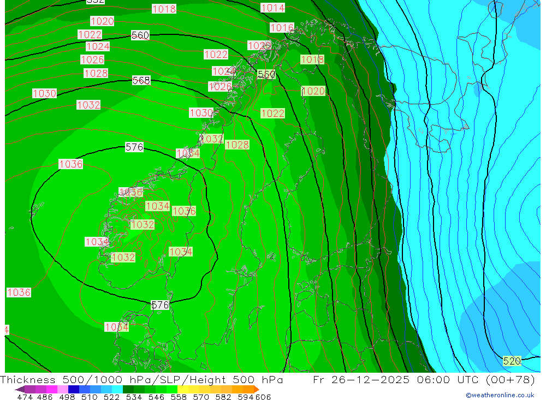Viewport: 546px width, 400px height.
Task: Click the orange right arrow end of legend
Action: (256, 389)
